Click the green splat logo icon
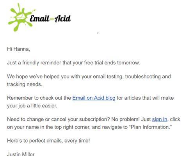This screenshot has width=185, height=161. click(21, 17)
